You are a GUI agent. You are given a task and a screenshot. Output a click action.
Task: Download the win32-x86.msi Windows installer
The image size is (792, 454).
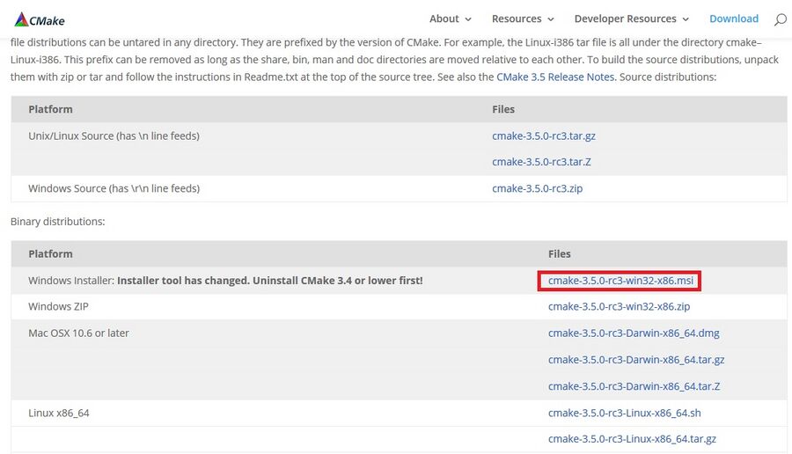(620, 281)
